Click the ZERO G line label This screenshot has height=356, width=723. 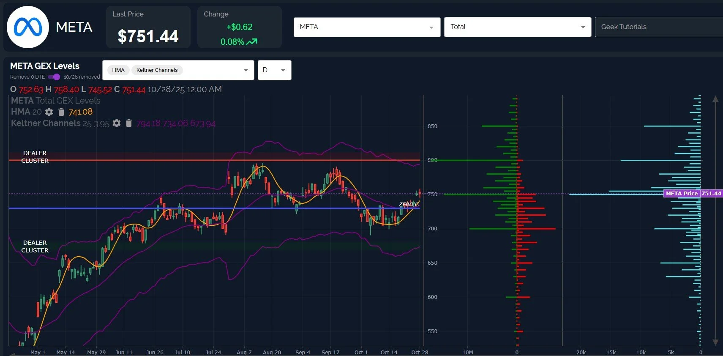point(409,204)
